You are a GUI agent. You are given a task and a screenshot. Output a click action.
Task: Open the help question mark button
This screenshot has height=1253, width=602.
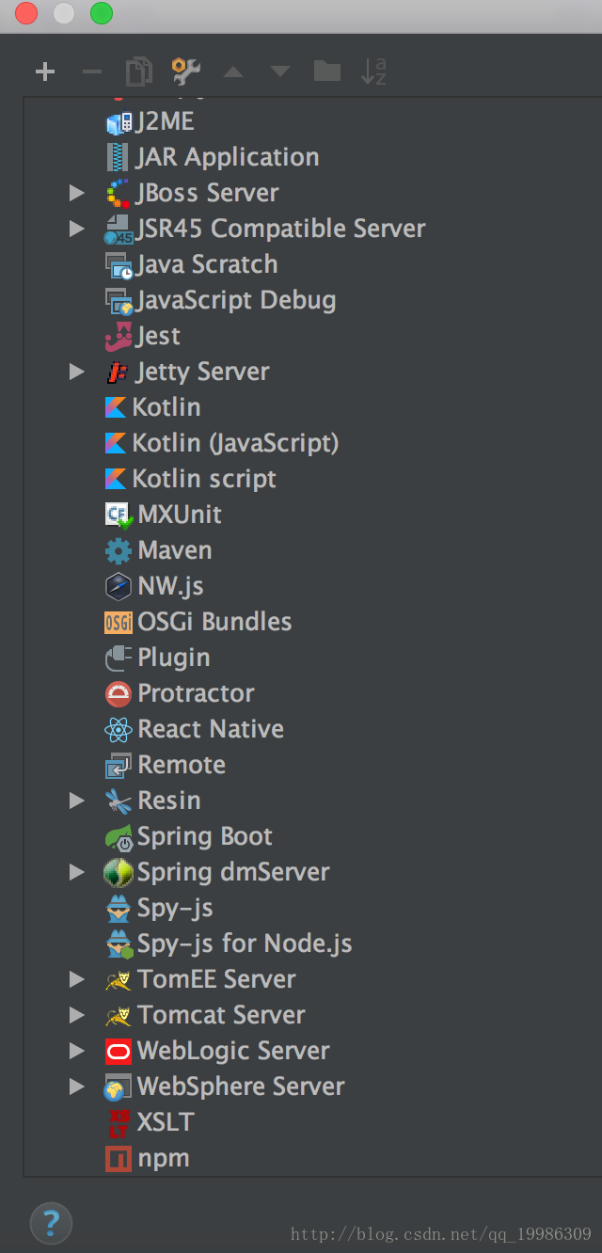(x=51, y=1222)
